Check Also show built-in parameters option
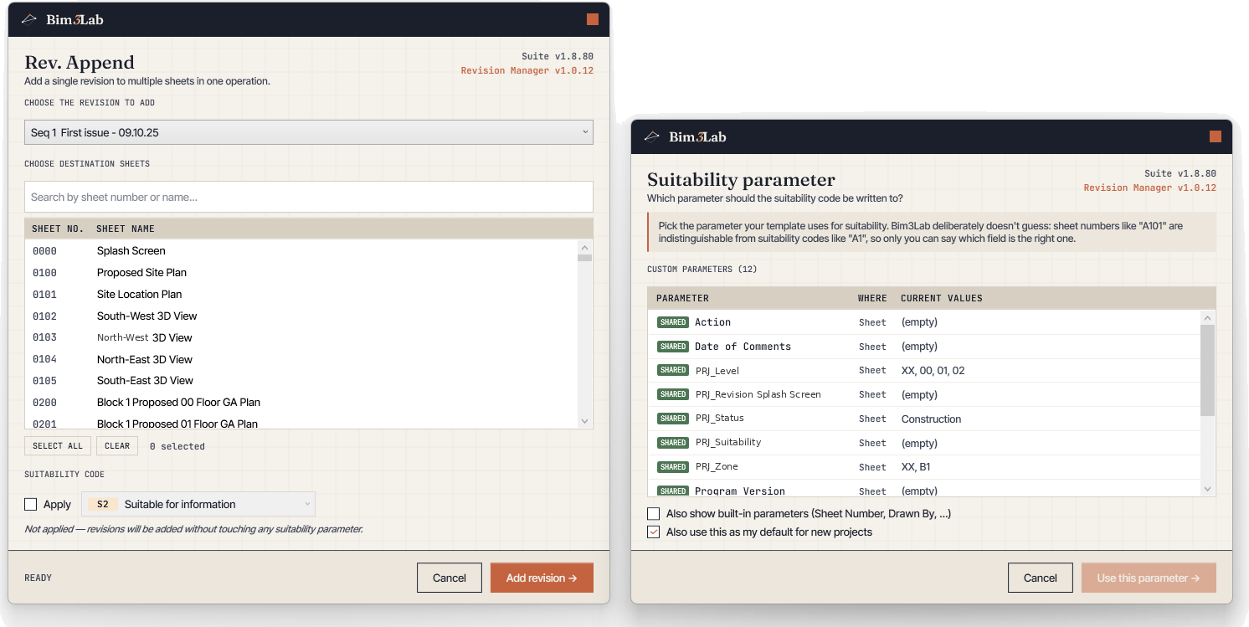This screenshot has height=627, width=1249. pos(653,513)
